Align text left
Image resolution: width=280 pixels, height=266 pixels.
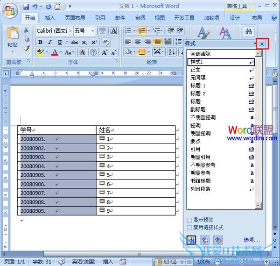pyautogui.click(x=128, y=42)
